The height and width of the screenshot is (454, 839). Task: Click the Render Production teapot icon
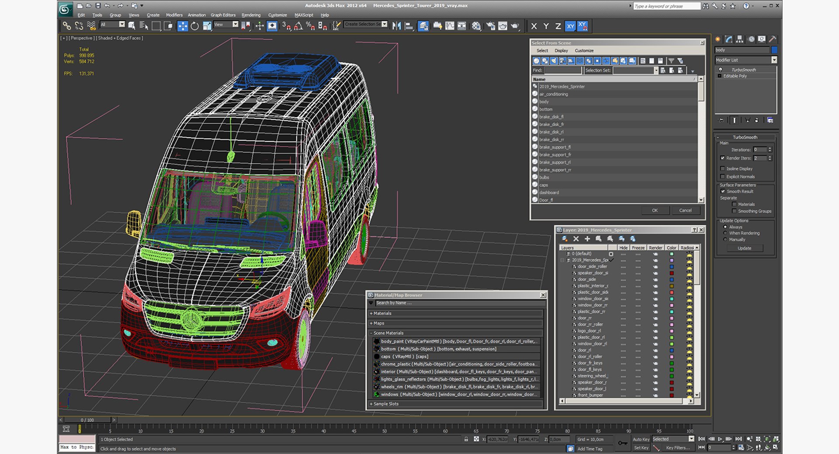coord(515,26)
